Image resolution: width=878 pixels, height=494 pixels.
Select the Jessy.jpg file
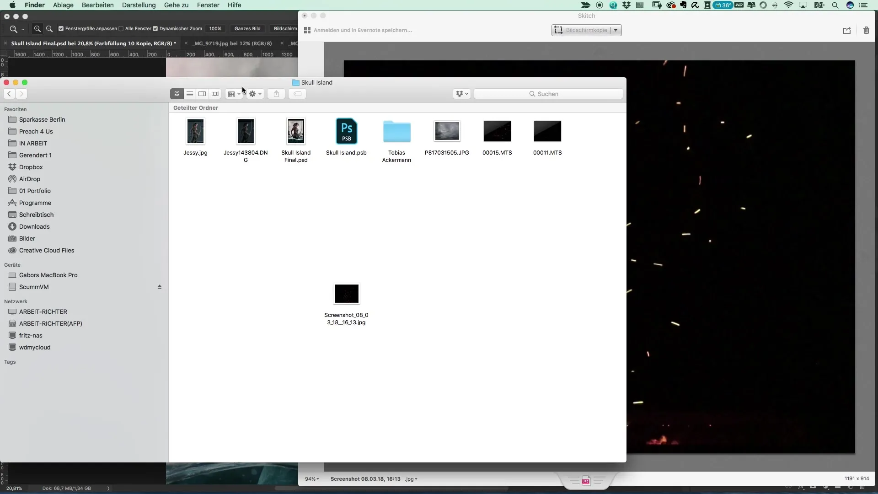[x=195, y=137]
